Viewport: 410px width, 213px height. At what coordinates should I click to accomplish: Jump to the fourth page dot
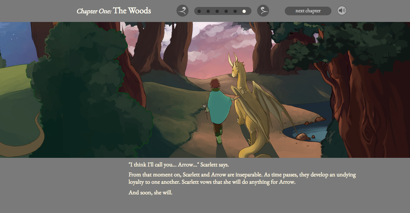226,11
